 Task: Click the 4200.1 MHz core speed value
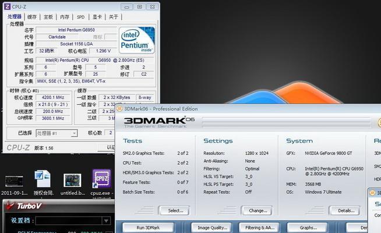53,97
